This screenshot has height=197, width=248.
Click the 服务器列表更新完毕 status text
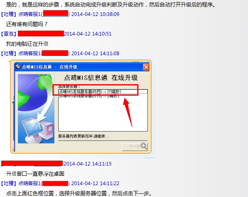(x=83, y=136)
